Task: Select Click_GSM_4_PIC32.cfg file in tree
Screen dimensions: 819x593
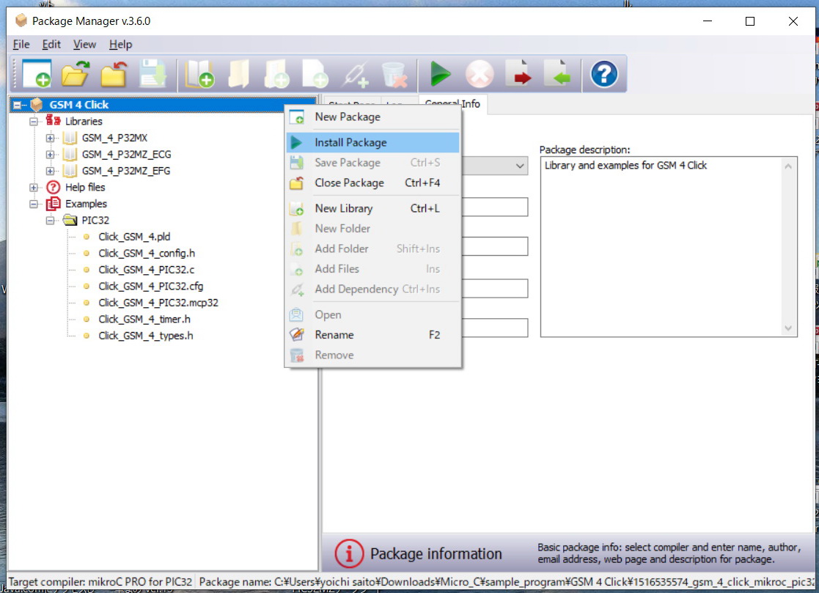Action: pyautogui.click(x=151, y=286)
